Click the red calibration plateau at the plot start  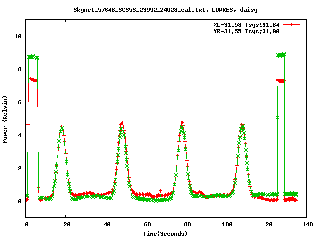33,80
